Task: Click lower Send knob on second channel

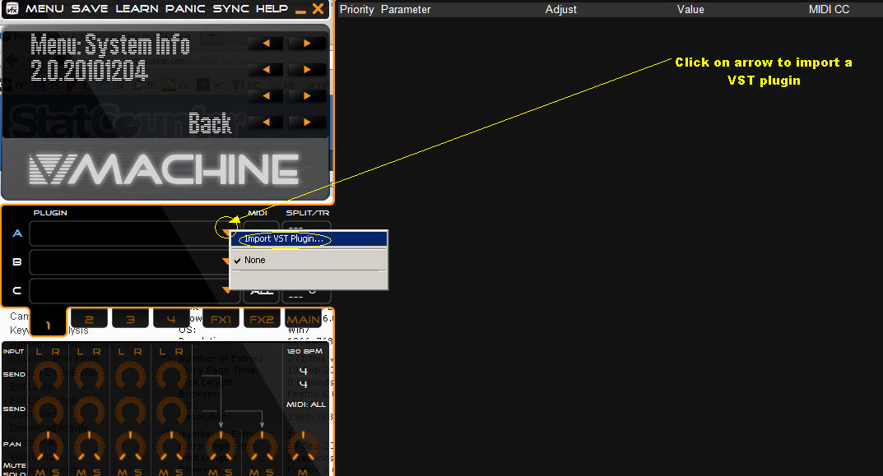Action: (89, 411)
